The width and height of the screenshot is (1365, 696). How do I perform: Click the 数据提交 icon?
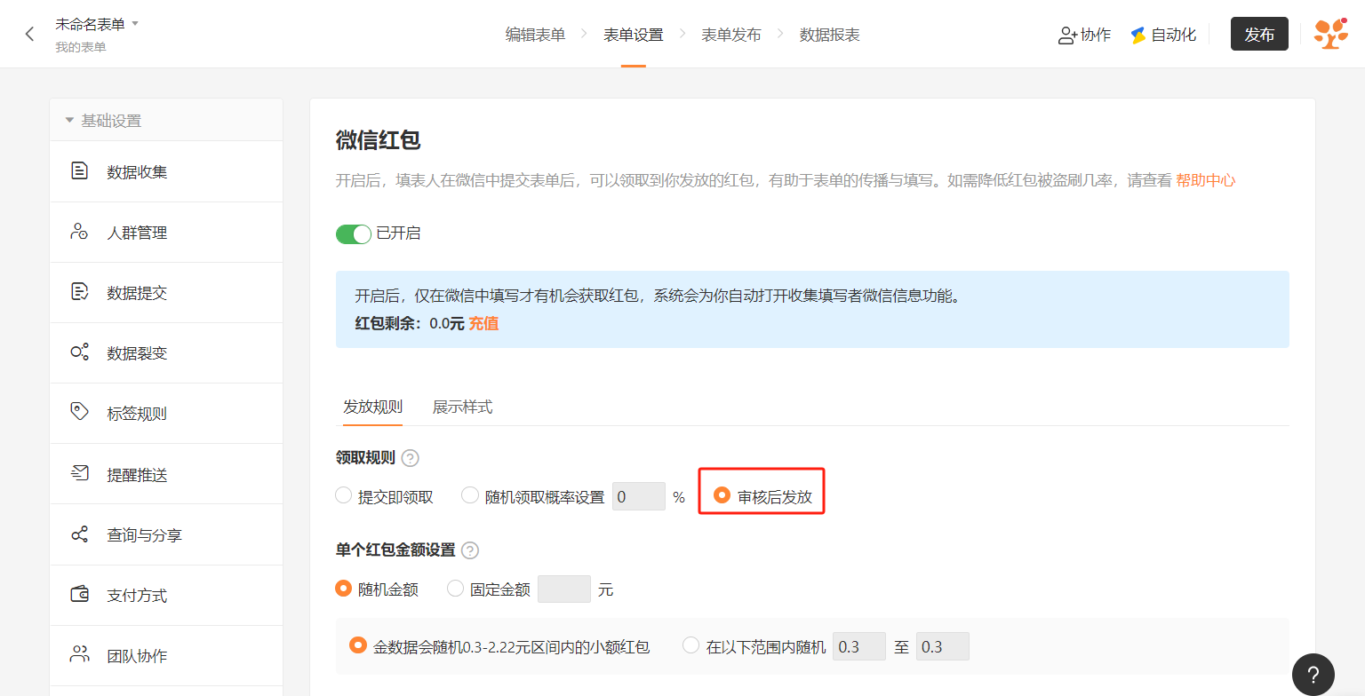(79, 292)
